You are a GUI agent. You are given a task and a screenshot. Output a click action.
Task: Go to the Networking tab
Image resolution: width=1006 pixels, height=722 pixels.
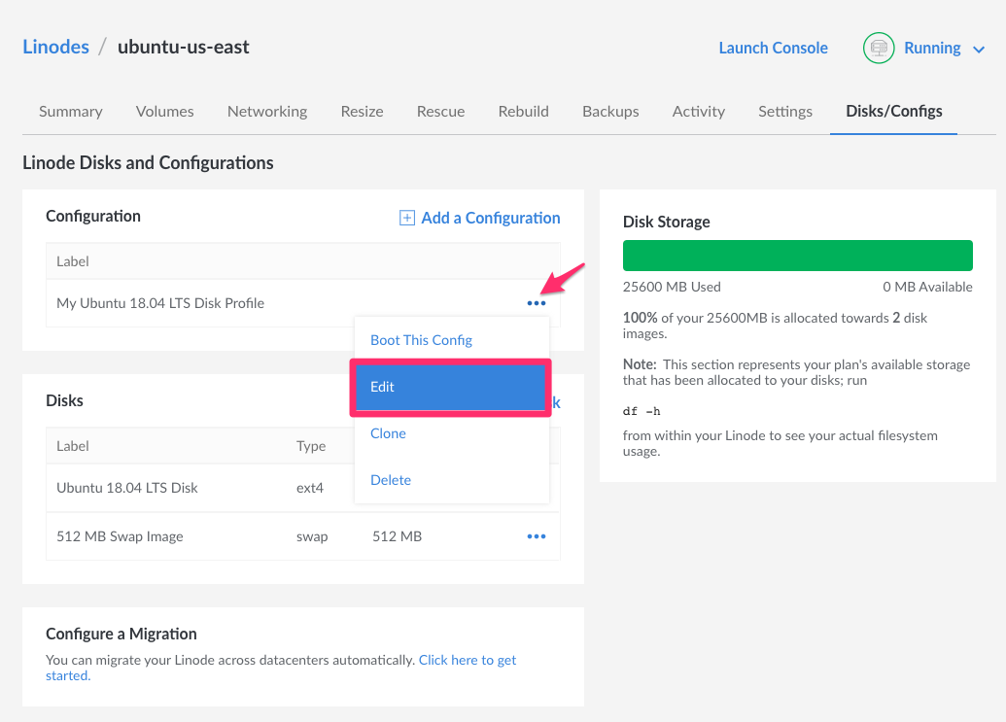267,111
